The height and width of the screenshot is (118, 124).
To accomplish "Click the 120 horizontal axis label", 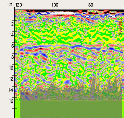I will click(x=18, y=5).
